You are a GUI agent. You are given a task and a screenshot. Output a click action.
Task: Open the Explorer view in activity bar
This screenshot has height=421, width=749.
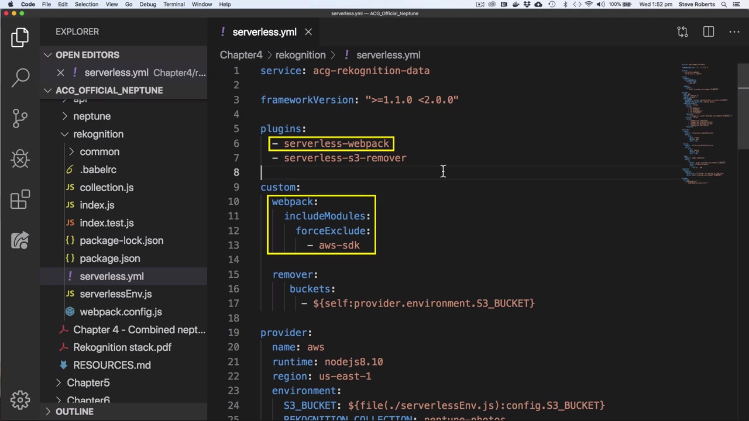(20, 37)
